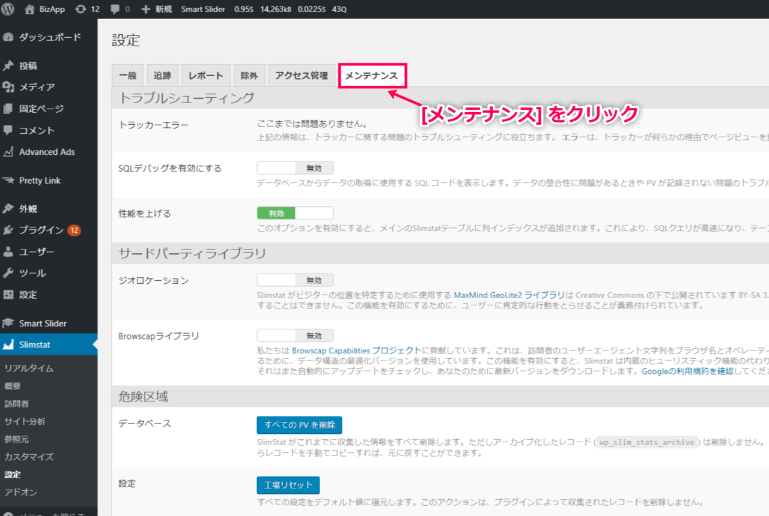Open プラグイン plugins icon in sidebar

pyautogui.click(x=8, y=230)
